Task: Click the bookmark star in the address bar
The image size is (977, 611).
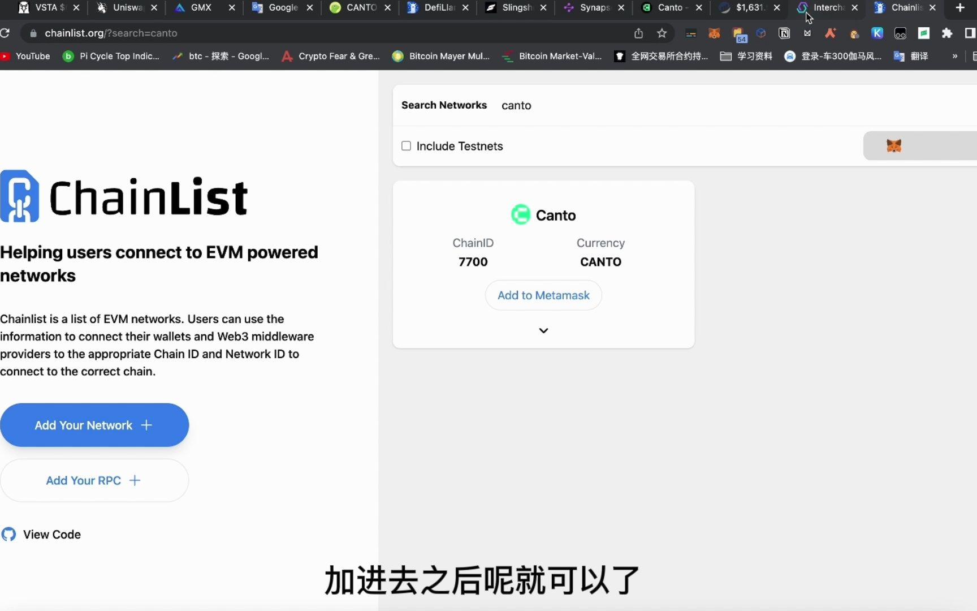Action: point(662,33)
